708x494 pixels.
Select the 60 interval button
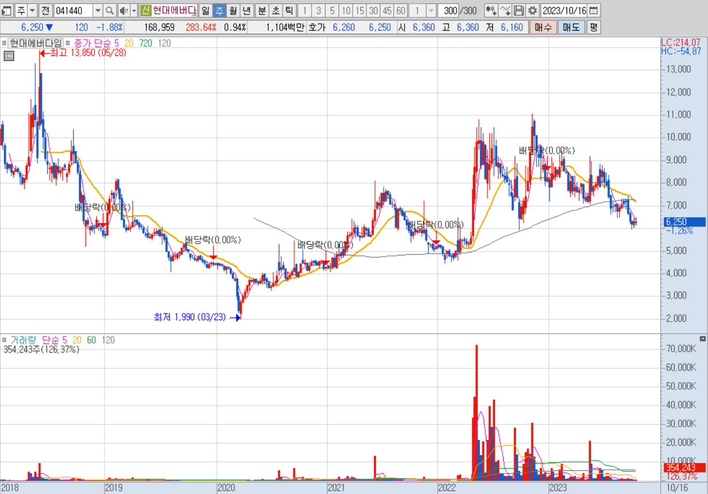click(x=400, y=10)
